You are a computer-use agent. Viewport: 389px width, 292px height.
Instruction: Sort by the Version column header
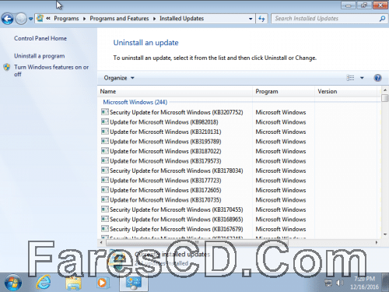tap(345, 91)
